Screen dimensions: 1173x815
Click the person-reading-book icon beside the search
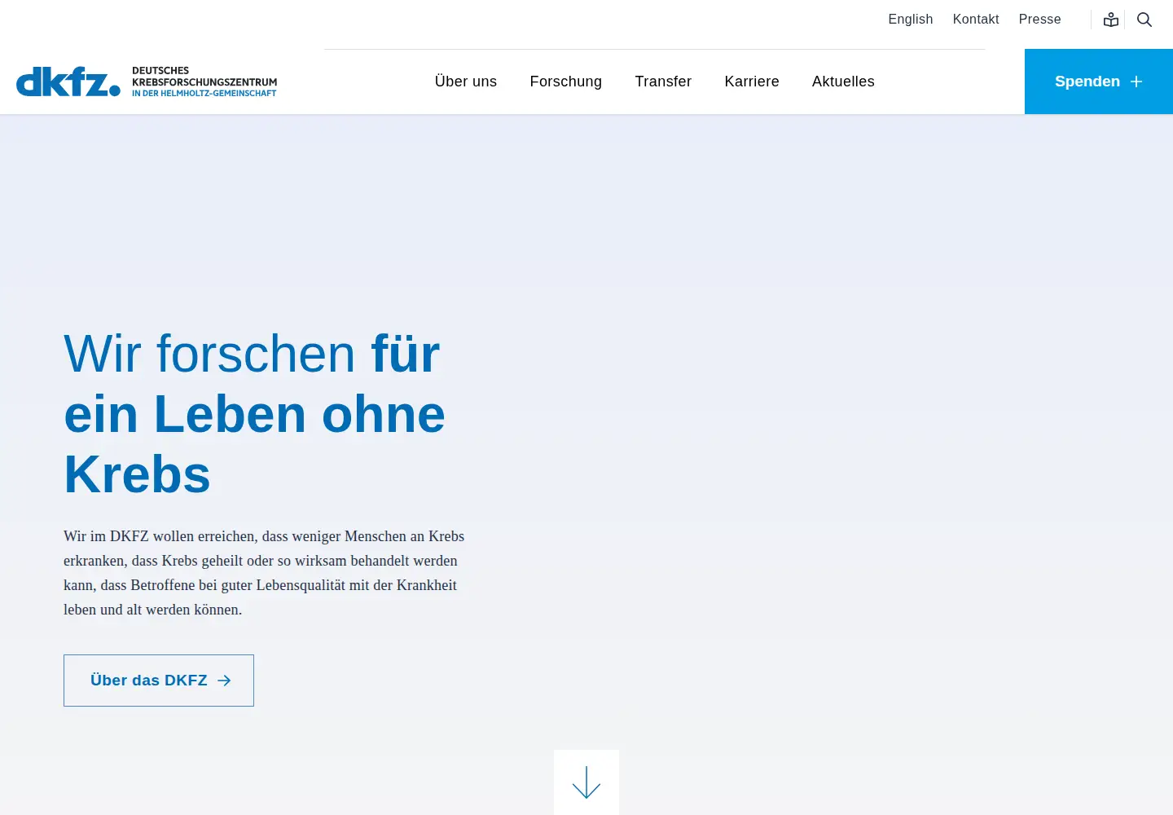click(x=1111, y=20)
